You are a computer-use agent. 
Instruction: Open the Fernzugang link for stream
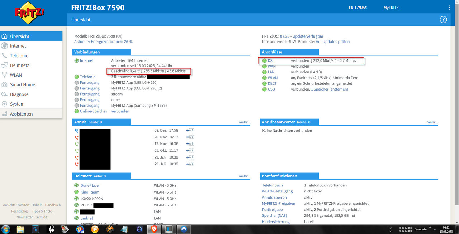tap(90, 94)
